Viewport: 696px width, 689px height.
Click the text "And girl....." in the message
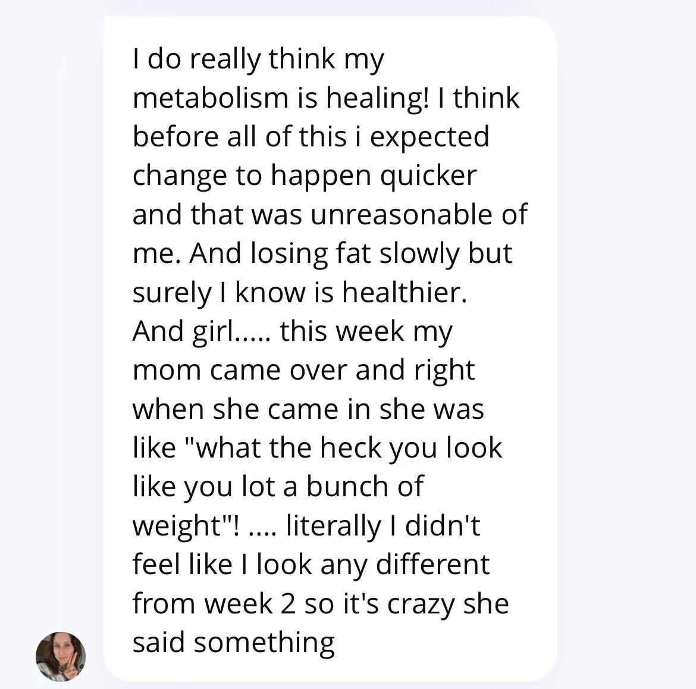(201, 331)
